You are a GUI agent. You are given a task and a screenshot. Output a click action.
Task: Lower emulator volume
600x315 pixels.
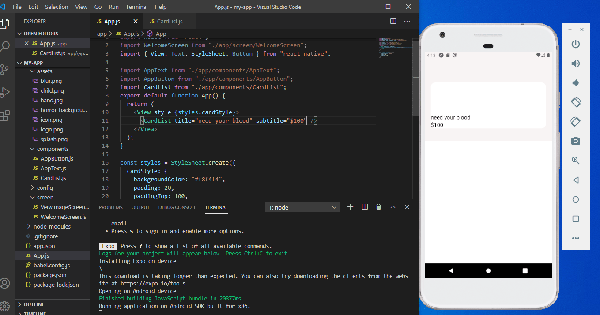pos(575,83)
